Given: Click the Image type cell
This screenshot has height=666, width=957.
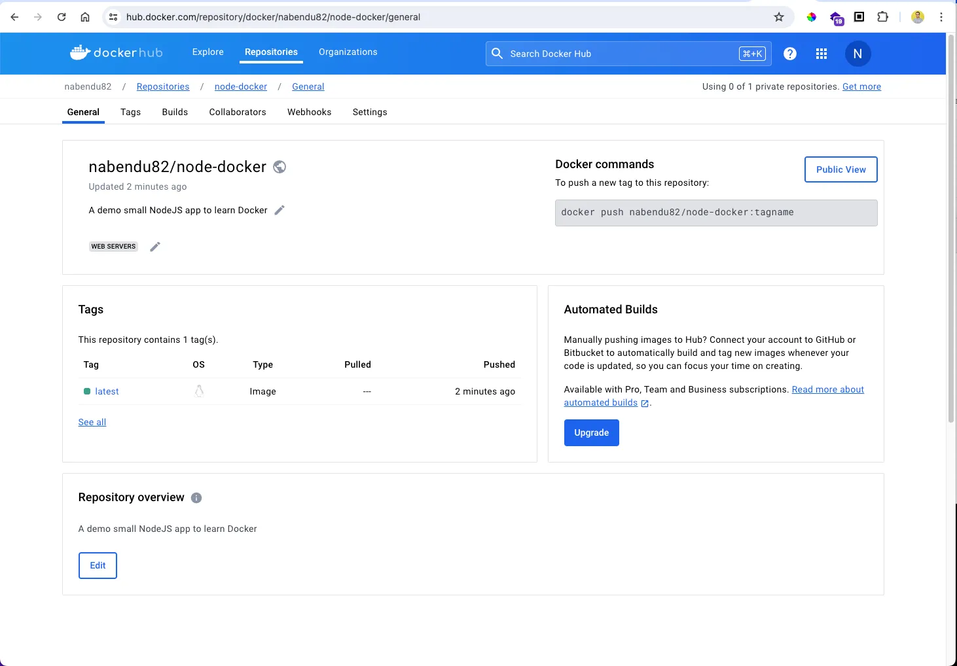Looking at the screenshot, I should click(262, 391).
